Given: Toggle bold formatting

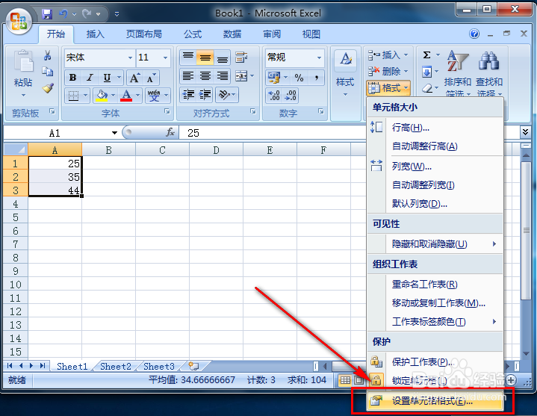Looking at the screenshot, I should pyautogui.click(x=72, y=78).
